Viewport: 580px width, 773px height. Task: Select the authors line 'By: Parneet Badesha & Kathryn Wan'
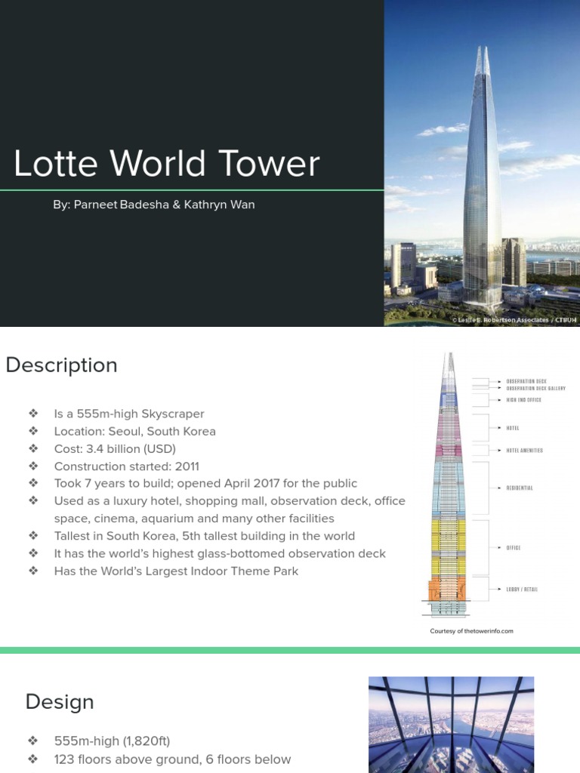[x=154, y=205]
